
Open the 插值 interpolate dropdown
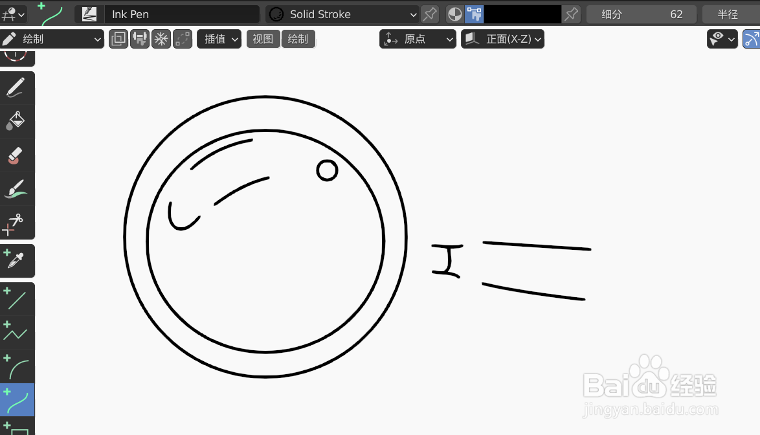click(x=219, y=39)
